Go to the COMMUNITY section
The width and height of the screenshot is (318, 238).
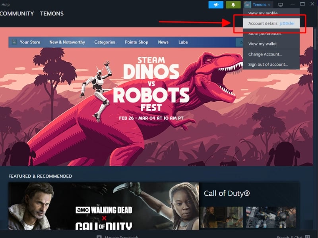[17, 13]
